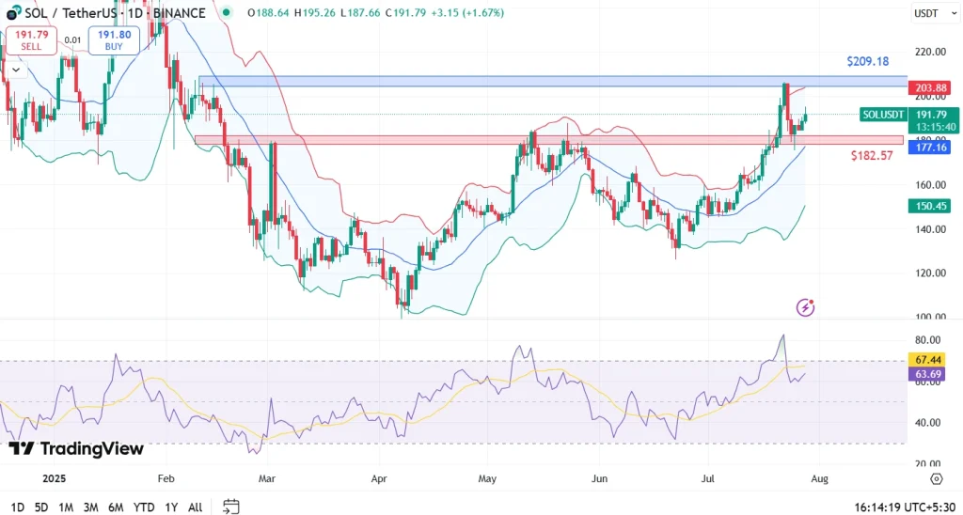Show the All time range
Image resolution: width=963 pixels, height=515 pixels.
coord(195,507)
